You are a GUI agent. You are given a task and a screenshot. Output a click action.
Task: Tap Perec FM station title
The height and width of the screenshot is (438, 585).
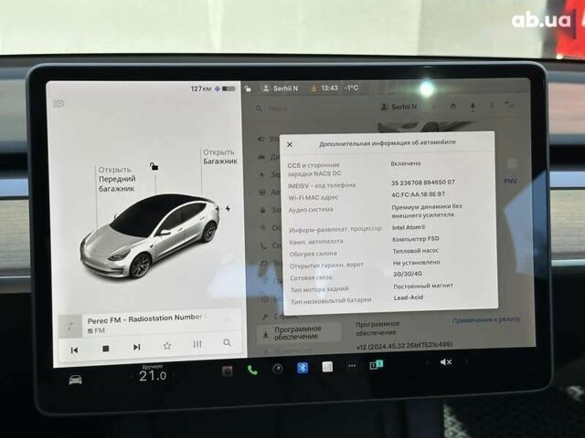coord(145,319)
